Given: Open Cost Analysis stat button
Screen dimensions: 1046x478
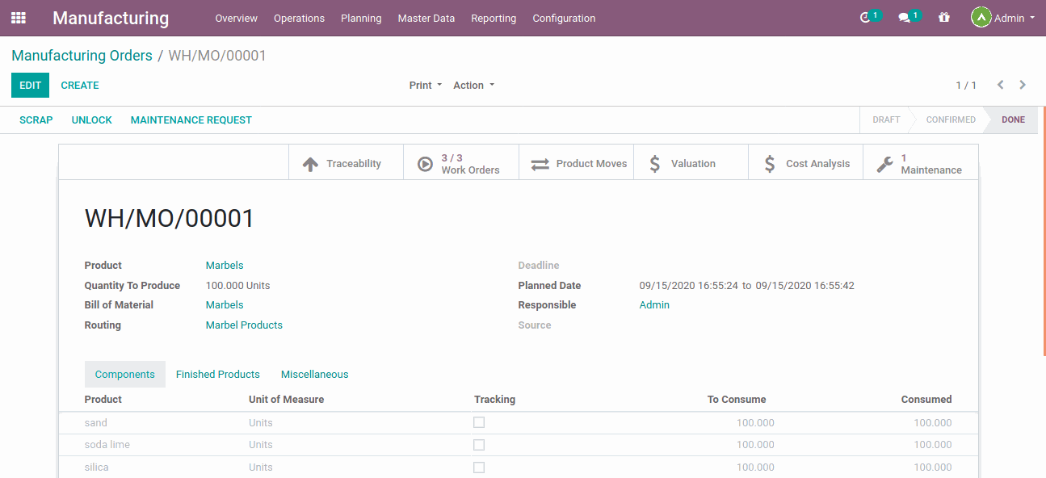Looking at the screenshot, I should (x=769, y=162).
